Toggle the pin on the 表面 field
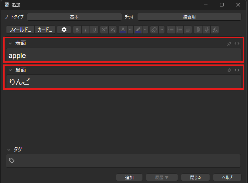The image size is (248, 183). click(x=229, y=43)
